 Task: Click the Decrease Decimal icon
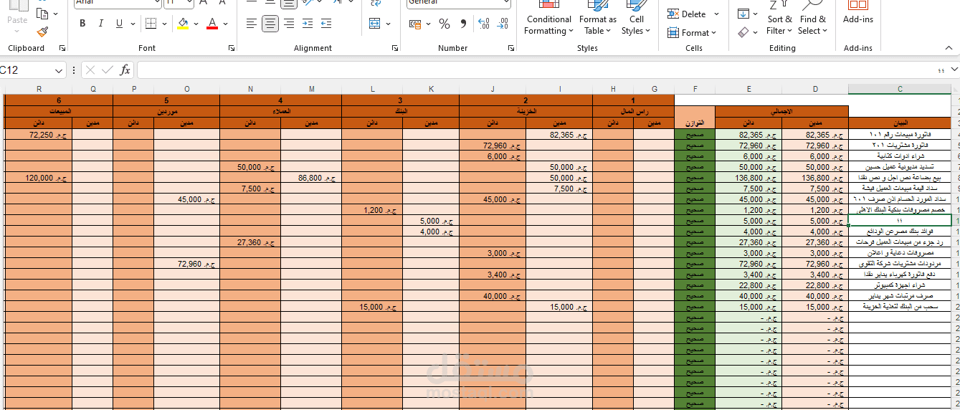[503, 24]
